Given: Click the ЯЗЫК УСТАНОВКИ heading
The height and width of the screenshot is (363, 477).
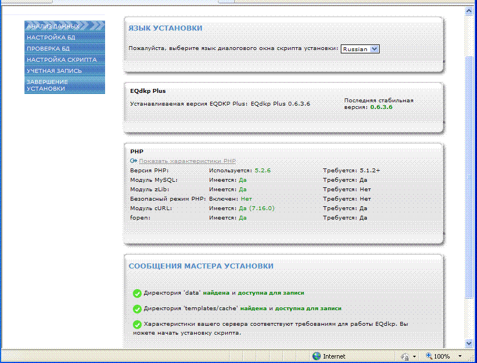Looking at the screenshot, I should 165,28.
